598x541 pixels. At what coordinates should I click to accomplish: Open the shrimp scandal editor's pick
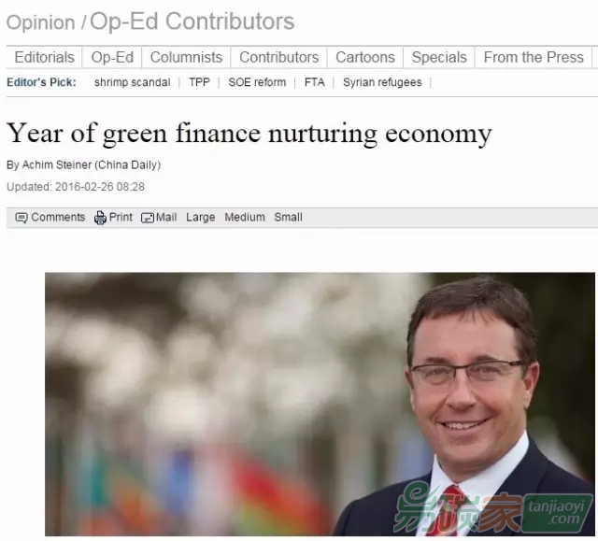[x=133, y=82]
